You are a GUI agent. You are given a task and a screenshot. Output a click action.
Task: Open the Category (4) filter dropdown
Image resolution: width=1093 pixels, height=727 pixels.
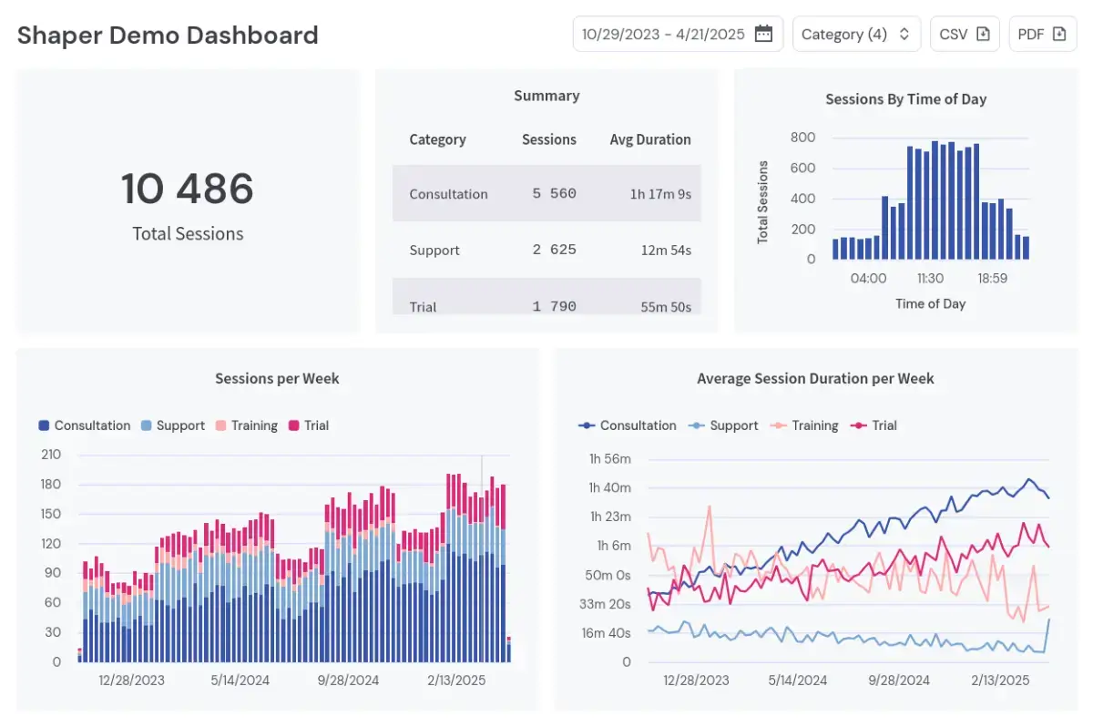tap(855, 34)
